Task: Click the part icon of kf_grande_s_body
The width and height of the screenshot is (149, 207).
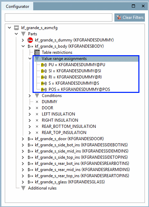Action: (30, 46)
